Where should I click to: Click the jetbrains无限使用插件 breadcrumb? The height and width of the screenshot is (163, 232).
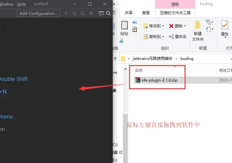[x=152, y=59]
